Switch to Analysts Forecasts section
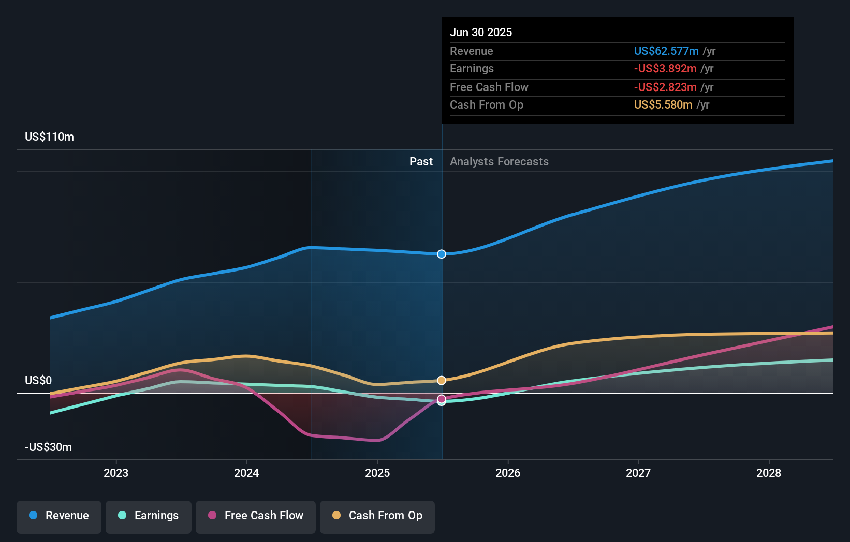The image size is (850, 542). click(x=499, y=161)
